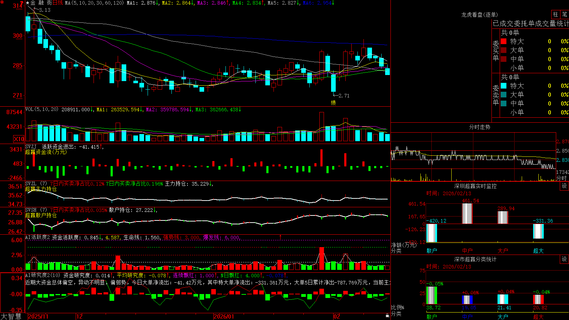Click the SVSH (7) indicator name
The width and height of the screenshot is (569, 320).
tap(36, 210)
